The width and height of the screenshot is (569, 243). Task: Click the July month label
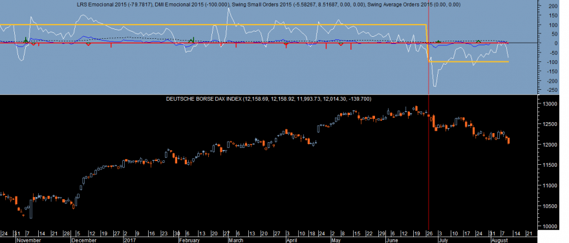pos(443,240)
